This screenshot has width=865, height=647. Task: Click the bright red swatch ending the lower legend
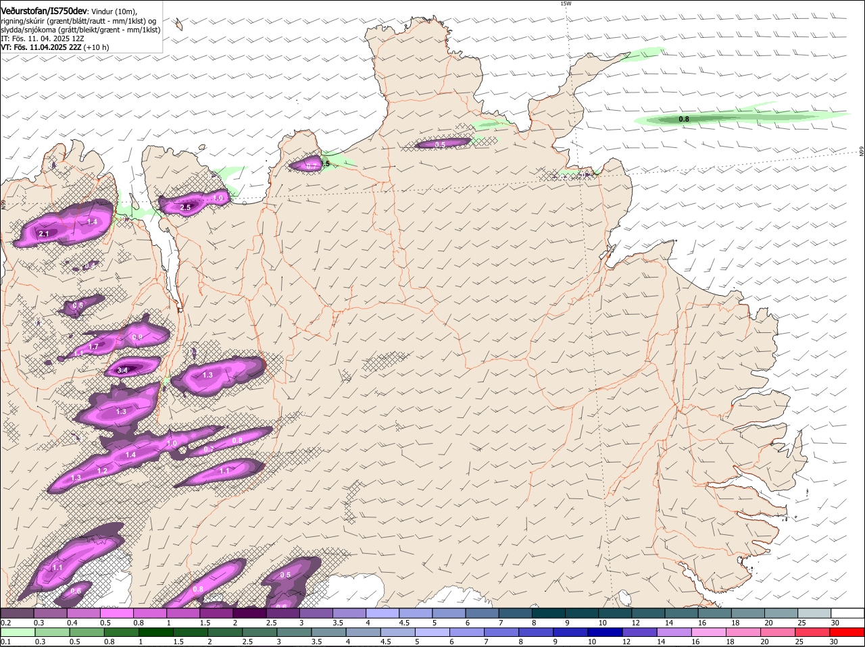click(x=847, y=633)
